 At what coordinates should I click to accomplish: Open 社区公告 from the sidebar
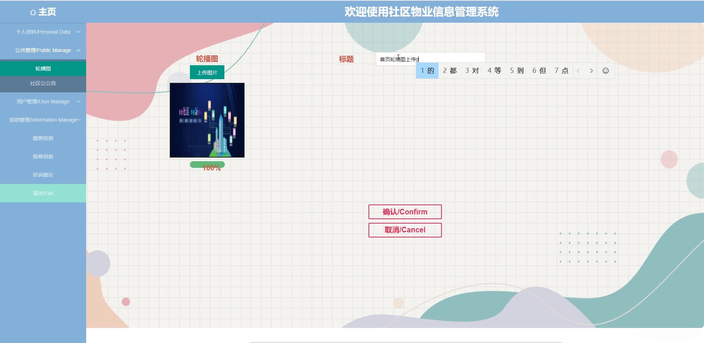[x=43, y=84]
